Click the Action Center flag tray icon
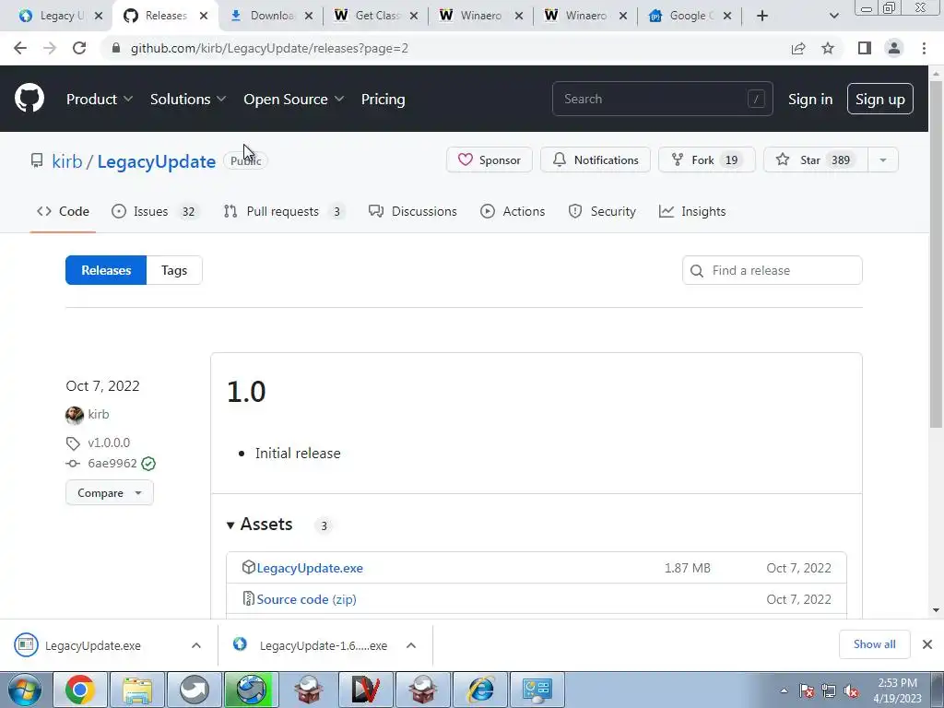The image size is (944, 708). pyautogui.click(x=807, y=691)
